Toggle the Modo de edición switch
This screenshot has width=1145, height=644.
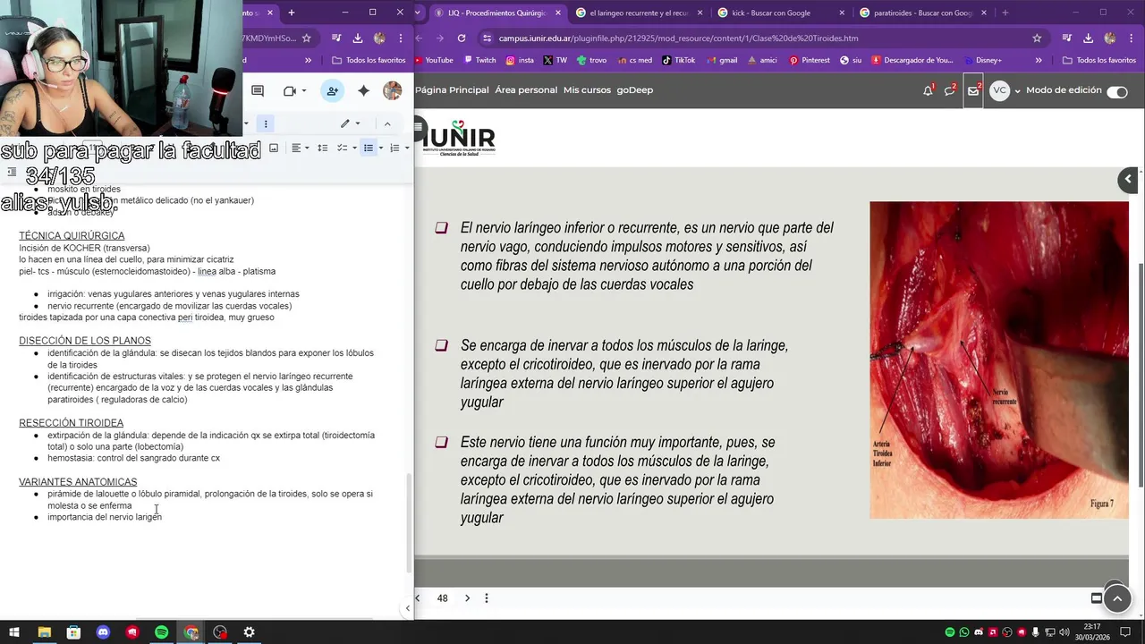point(1116,92)
